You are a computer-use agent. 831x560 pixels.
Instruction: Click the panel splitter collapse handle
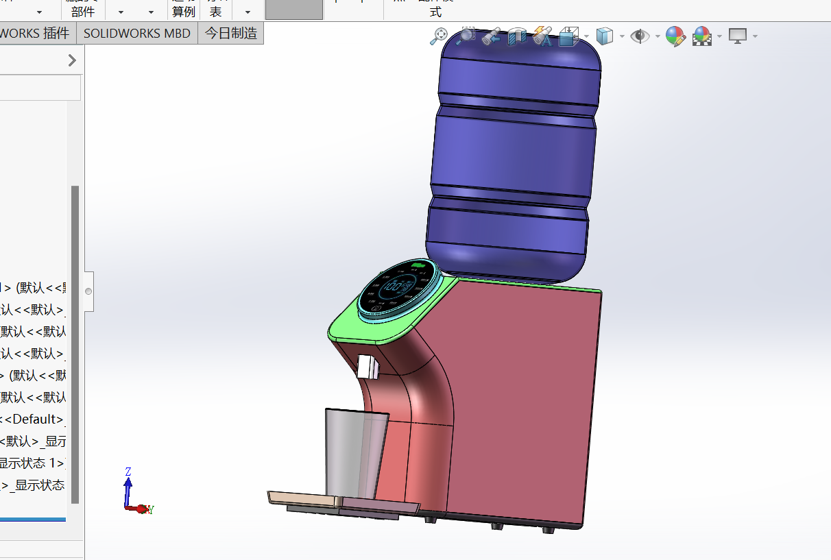88,291
